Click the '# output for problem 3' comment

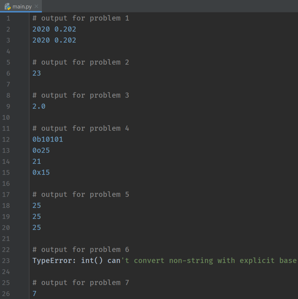(x=81, y=96)
